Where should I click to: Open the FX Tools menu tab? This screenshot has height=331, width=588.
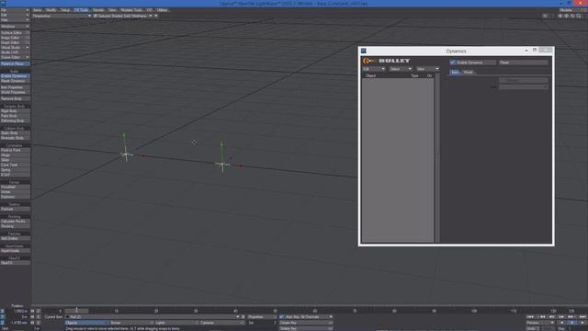[82, 10]
